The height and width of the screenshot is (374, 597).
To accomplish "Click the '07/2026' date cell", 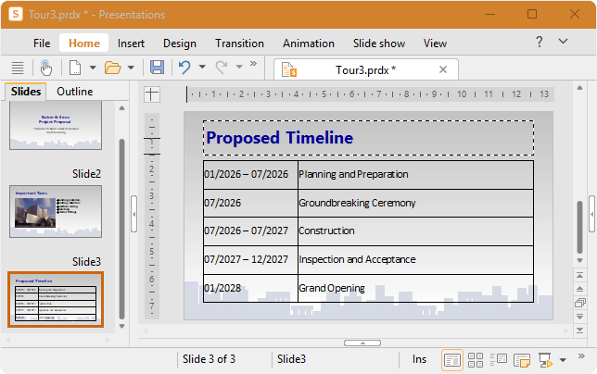I will pos(250,203).
